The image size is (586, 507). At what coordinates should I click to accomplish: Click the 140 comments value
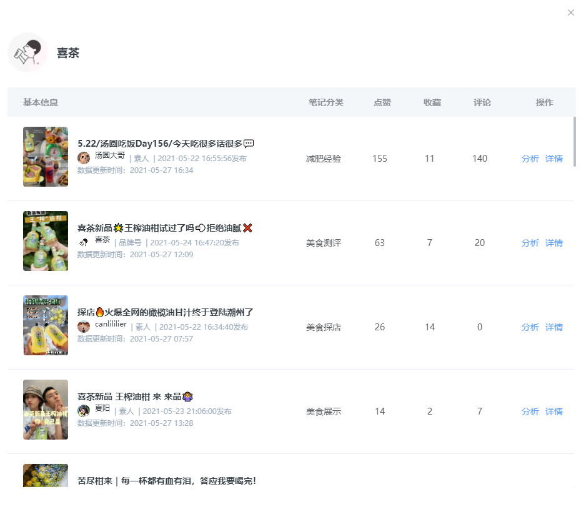pyautogui.click(x=480, y=159)
